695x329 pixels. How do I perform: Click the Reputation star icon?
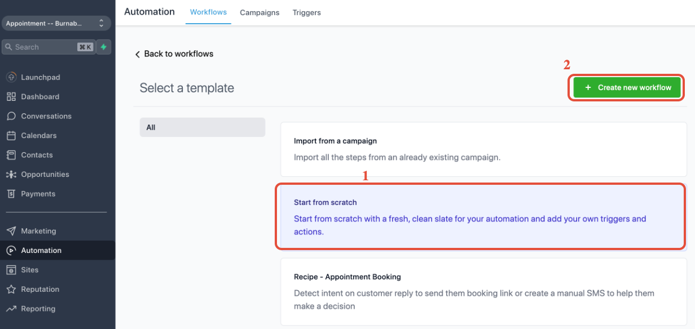tap(11, 290)
